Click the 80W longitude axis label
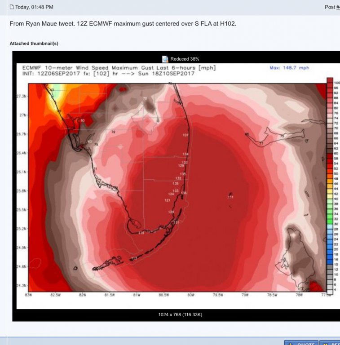Screen dimensions: 340x345 [x=191, y=295]
